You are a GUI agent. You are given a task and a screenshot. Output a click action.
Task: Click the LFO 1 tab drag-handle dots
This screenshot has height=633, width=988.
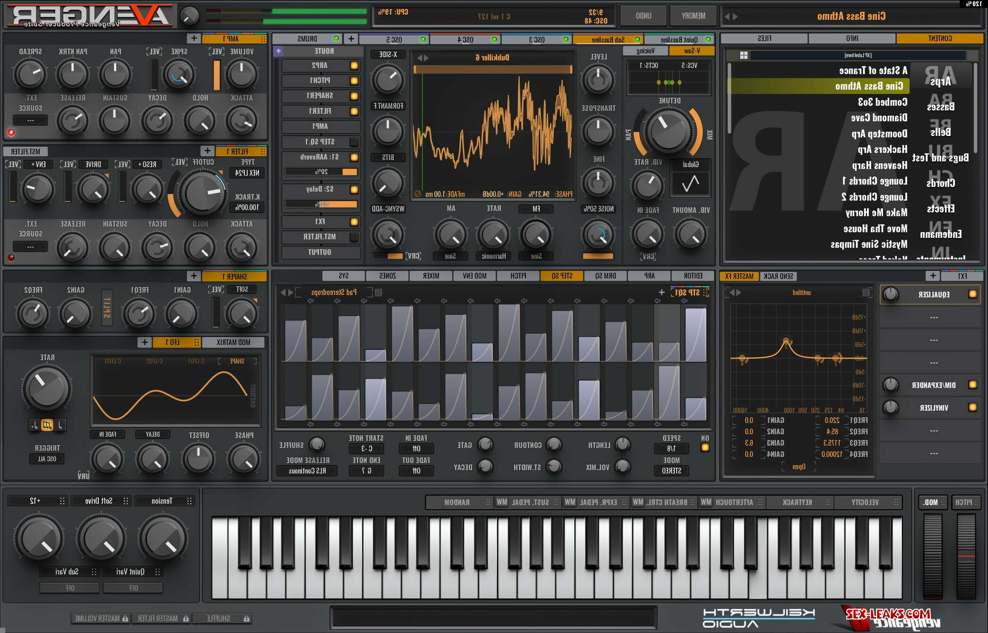[197, 342]
